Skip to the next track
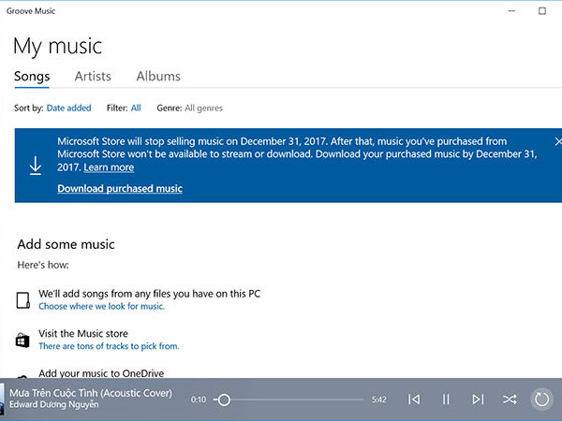The image size is (562, 421). [x=478, y=399]
